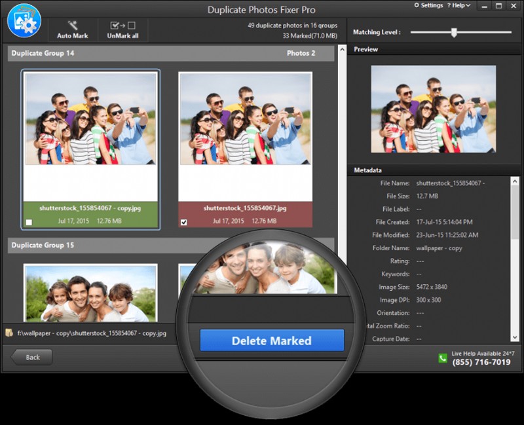Click the Metadata panel scroll-up arrow
Screen dimensions: 524x425
click(x=515, y=181)
